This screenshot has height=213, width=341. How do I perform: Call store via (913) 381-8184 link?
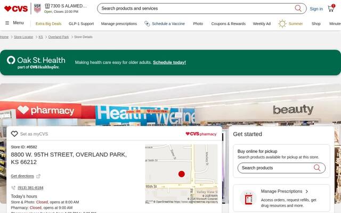[30, 188]
